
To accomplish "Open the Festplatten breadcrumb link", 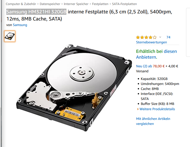I will coord(100,4).
